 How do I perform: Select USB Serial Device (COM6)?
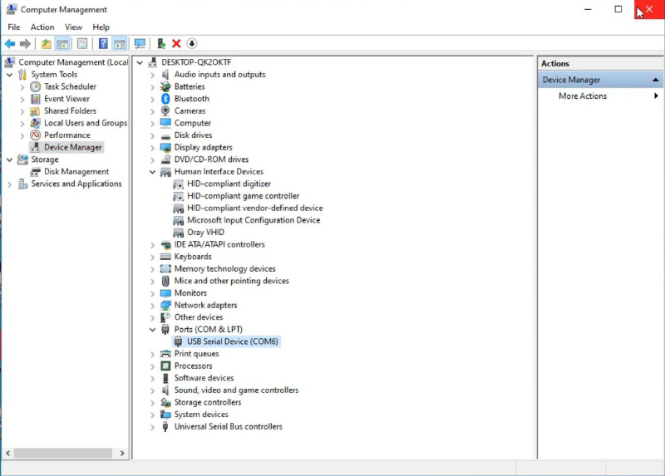(x=232, y=341)
